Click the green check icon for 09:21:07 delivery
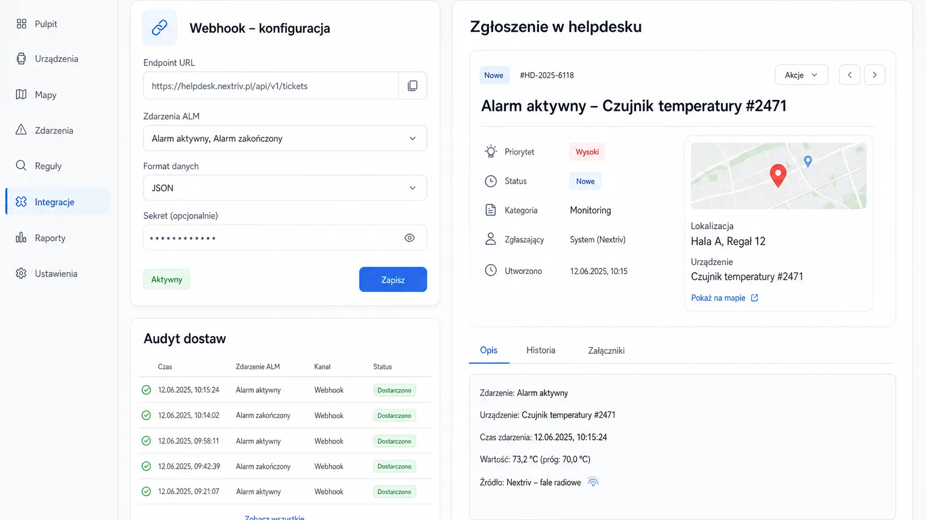The width and height of the screenshot is (926, 520). pos(146,491)
